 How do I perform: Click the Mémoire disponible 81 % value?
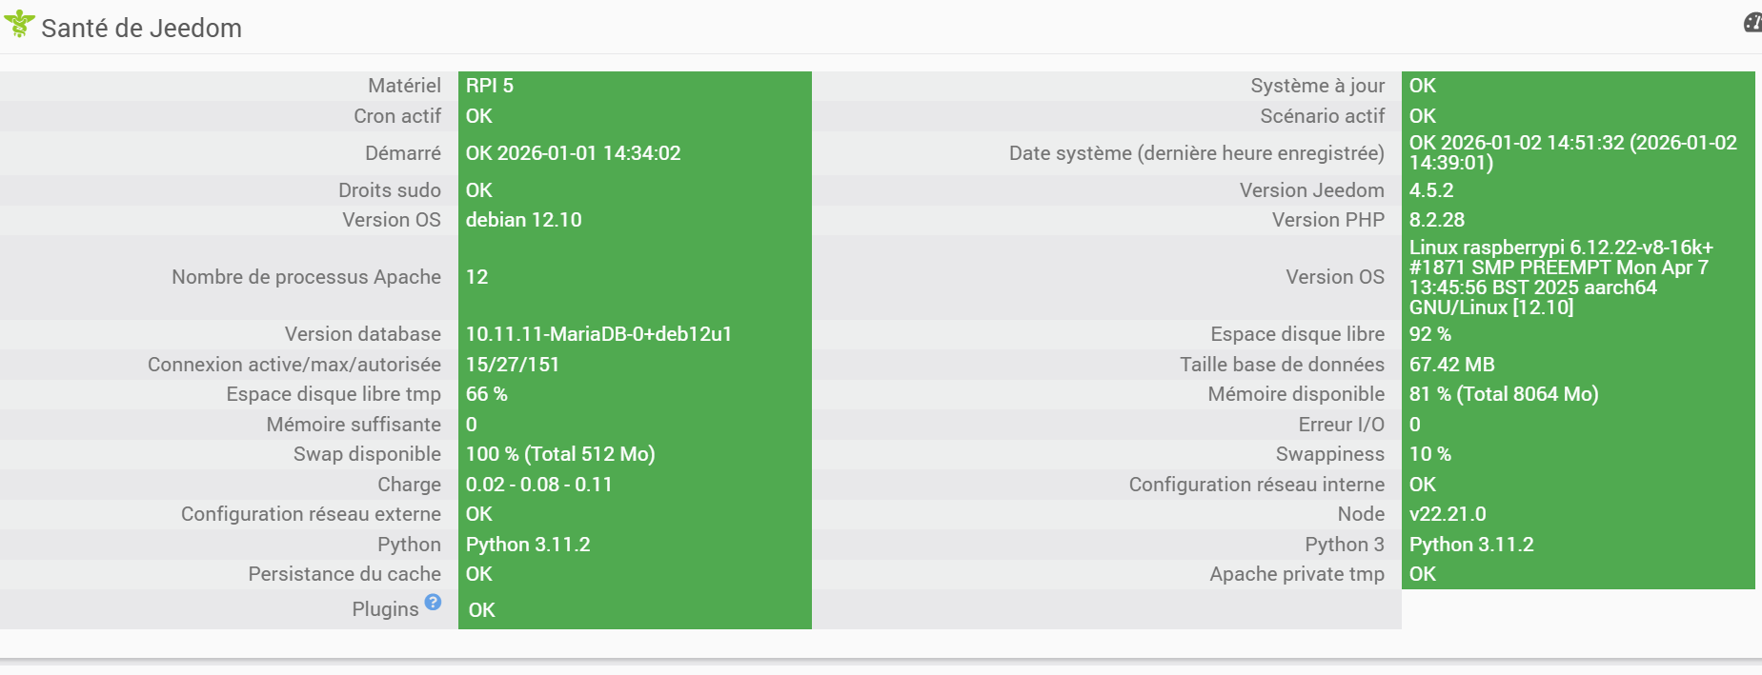point(1503,394)
